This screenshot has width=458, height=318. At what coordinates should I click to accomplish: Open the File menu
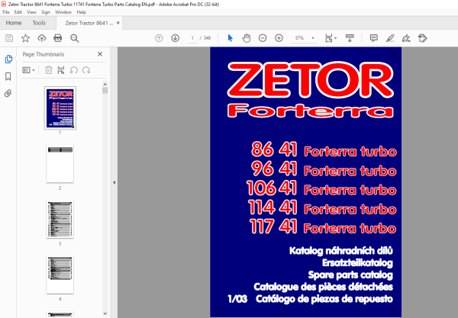point(6,12)
